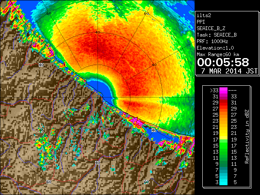Click the SEAICE_B_Z product name
The width and height of the screenshot is (260, 195).
(x=211, y=28)
